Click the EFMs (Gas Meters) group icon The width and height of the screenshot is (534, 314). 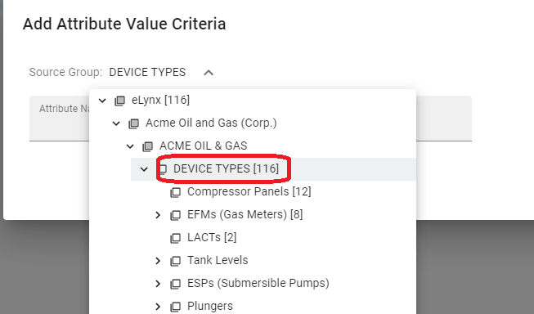[175, 215]
